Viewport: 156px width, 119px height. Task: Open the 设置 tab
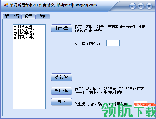tap(28, 16)
